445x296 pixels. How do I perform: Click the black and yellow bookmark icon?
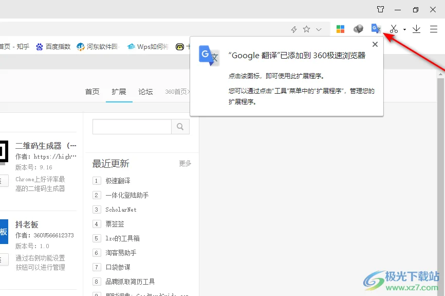(180, 47)
